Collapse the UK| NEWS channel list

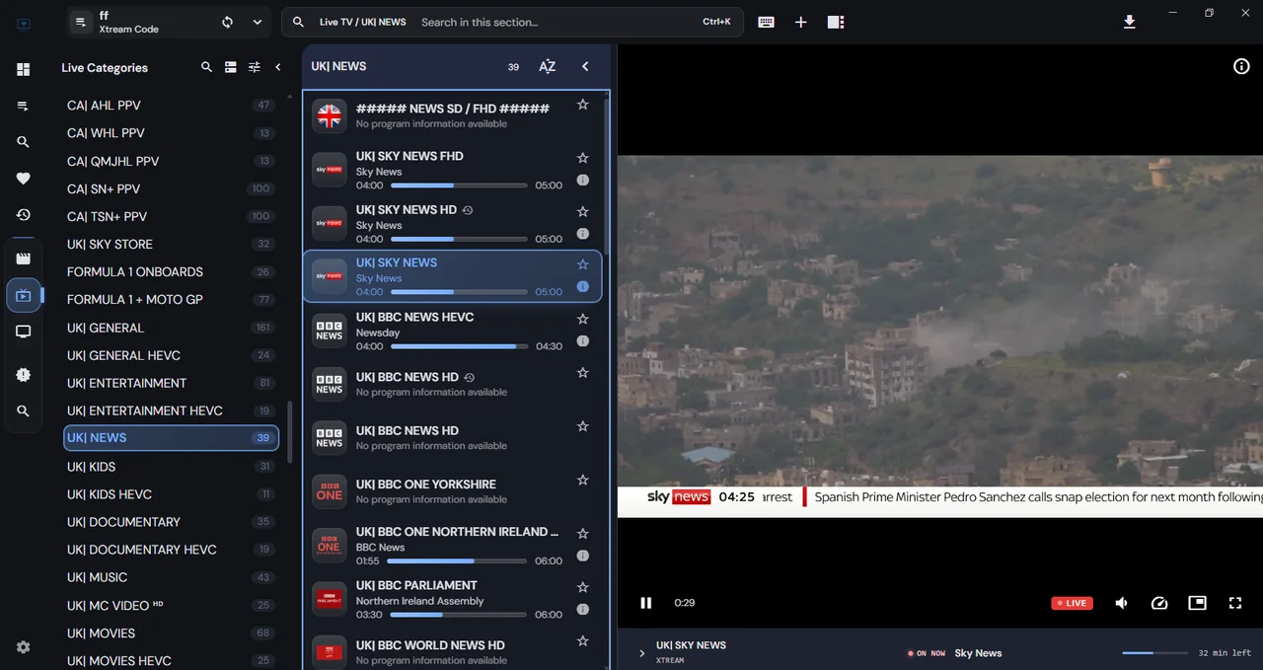click(x=585, y=66)
